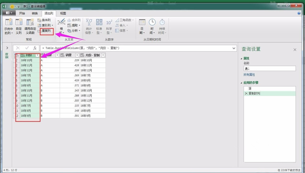The image size is (305, 173).
Task: Click the Excel logo in title bar
Action: click(x=4, y=6)
